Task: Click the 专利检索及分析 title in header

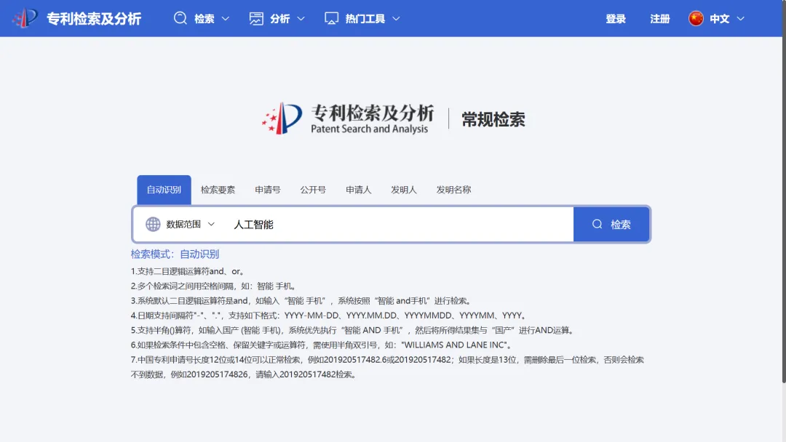Action: pyautogui.click(x=94, y=18)
